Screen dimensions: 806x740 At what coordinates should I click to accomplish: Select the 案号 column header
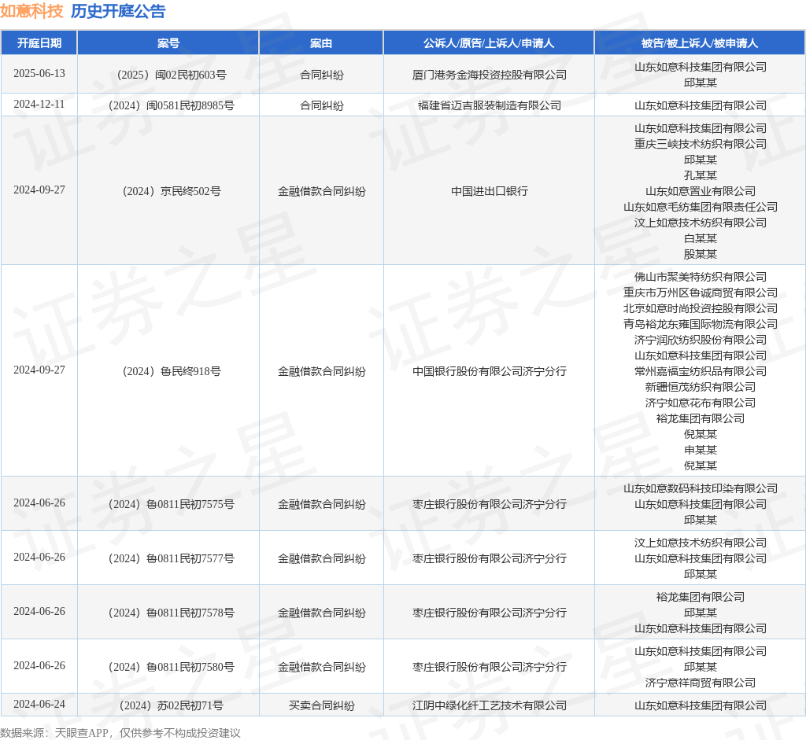pos(168,43)
